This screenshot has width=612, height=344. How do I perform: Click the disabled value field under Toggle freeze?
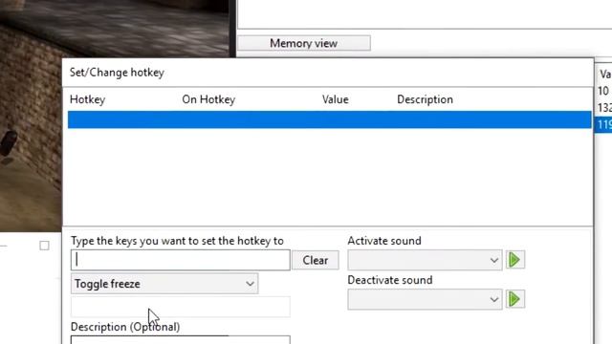point(181,307)
